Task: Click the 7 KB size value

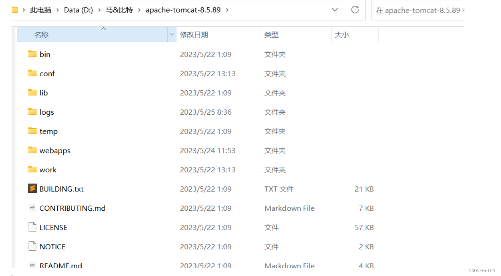Action: [x=366, y=208]
